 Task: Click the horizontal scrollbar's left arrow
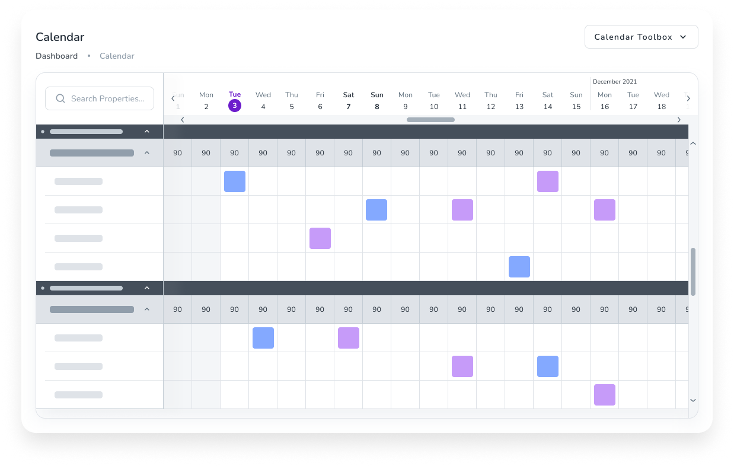(x=183, y=120)
